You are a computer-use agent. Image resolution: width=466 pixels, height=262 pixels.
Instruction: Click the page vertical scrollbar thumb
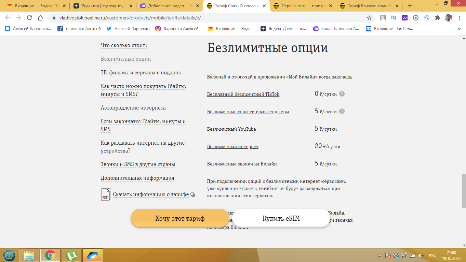click(x=464, y=191)
